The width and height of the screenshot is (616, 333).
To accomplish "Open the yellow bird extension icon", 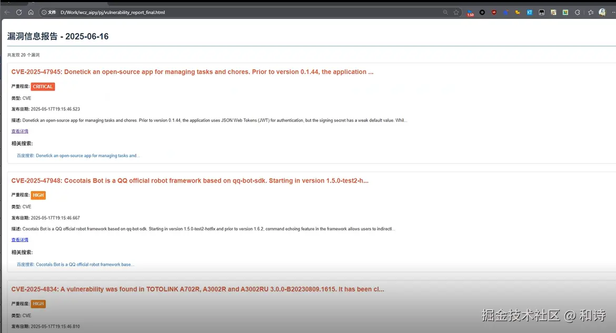I will 518,13.
